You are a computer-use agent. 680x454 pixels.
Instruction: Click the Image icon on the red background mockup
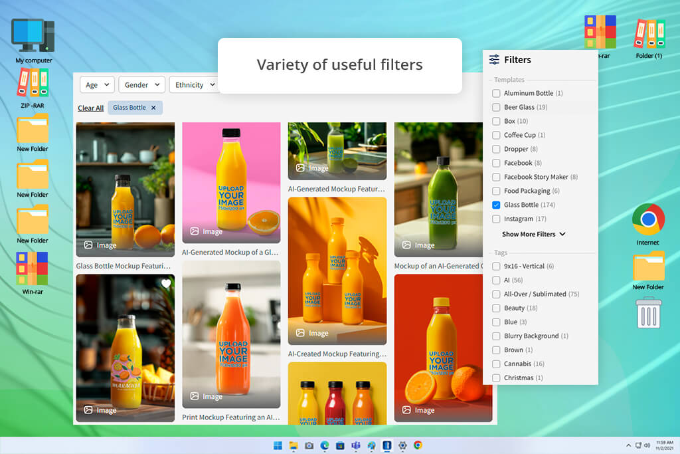406,409
